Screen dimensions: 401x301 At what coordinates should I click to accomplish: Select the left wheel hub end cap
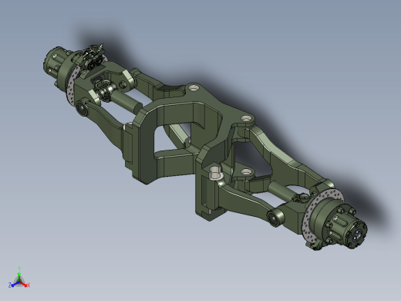pyautogui.click(x=52, y=62)
